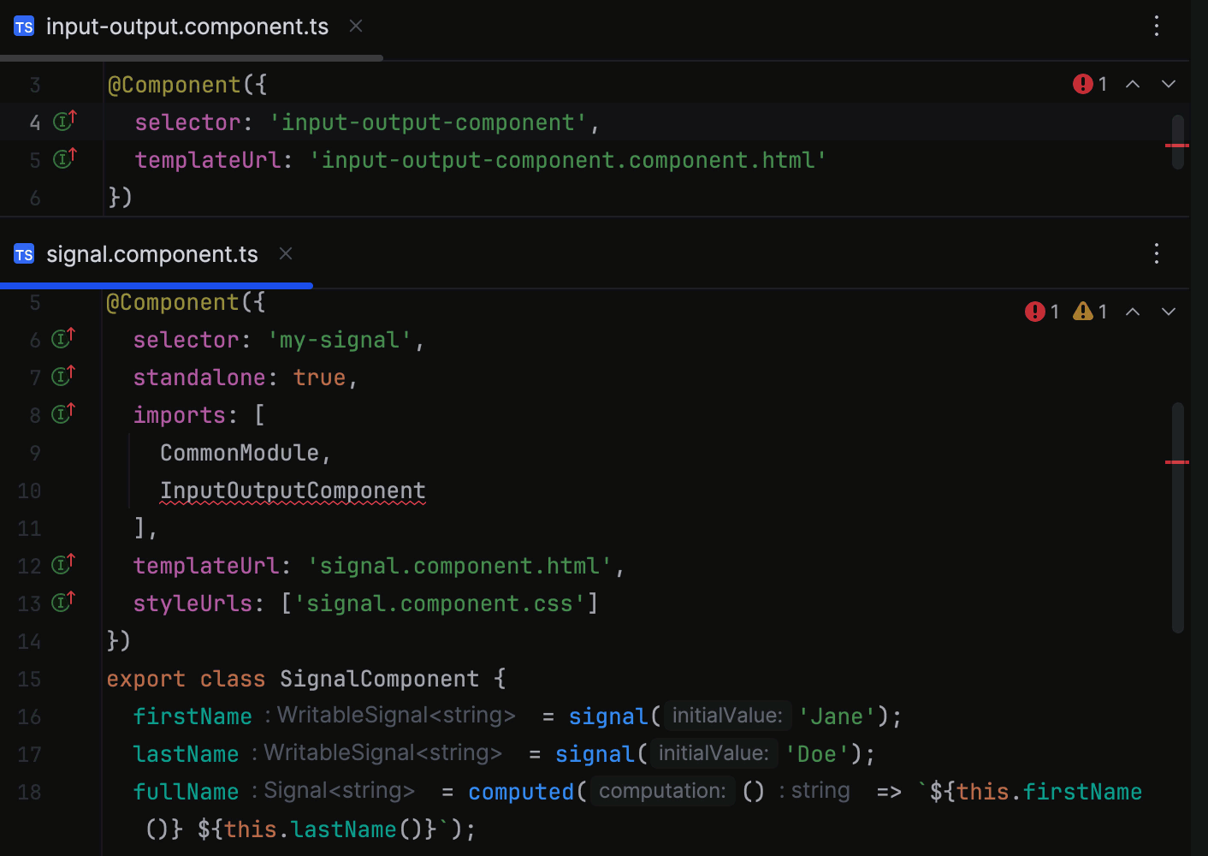Switch to the signal.component.ts tab
The image size is (1208, 856).
click(152, 253)
